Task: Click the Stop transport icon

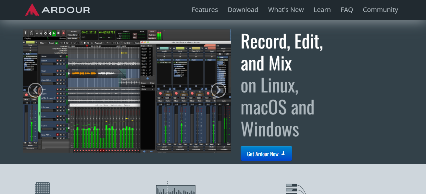Action: point(59,33)
